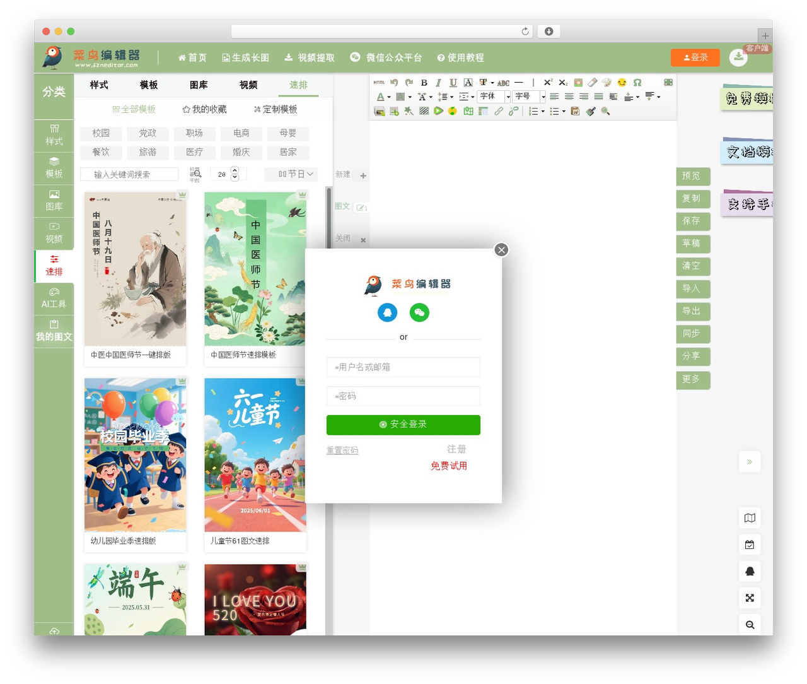Screen dimensions: 807x684
Task: Open 儿童节61图文速排 template thumbnail
Action: (255, 455)
